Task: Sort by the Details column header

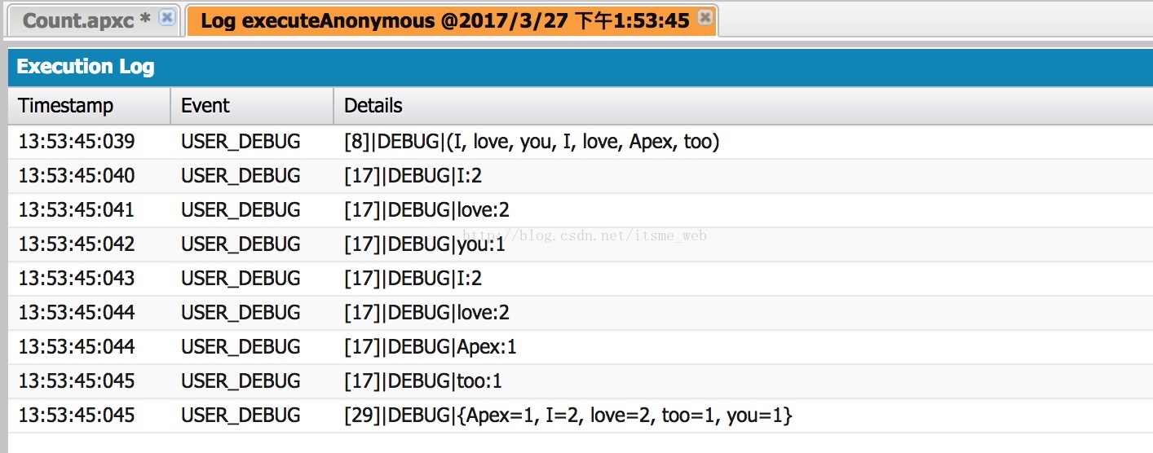Action: pos(743,106)
